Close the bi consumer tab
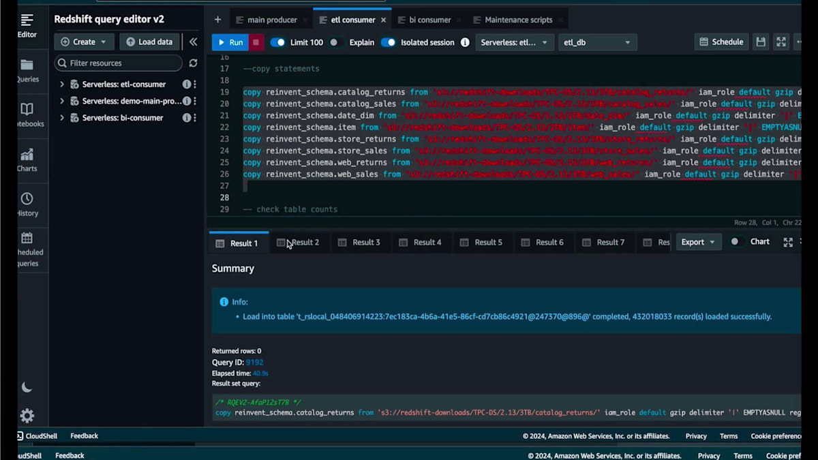 click(x=459, y=20)
